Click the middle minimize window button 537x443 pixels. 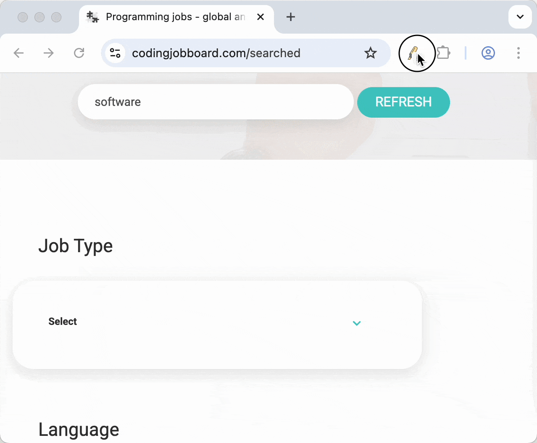click(39, 17)
